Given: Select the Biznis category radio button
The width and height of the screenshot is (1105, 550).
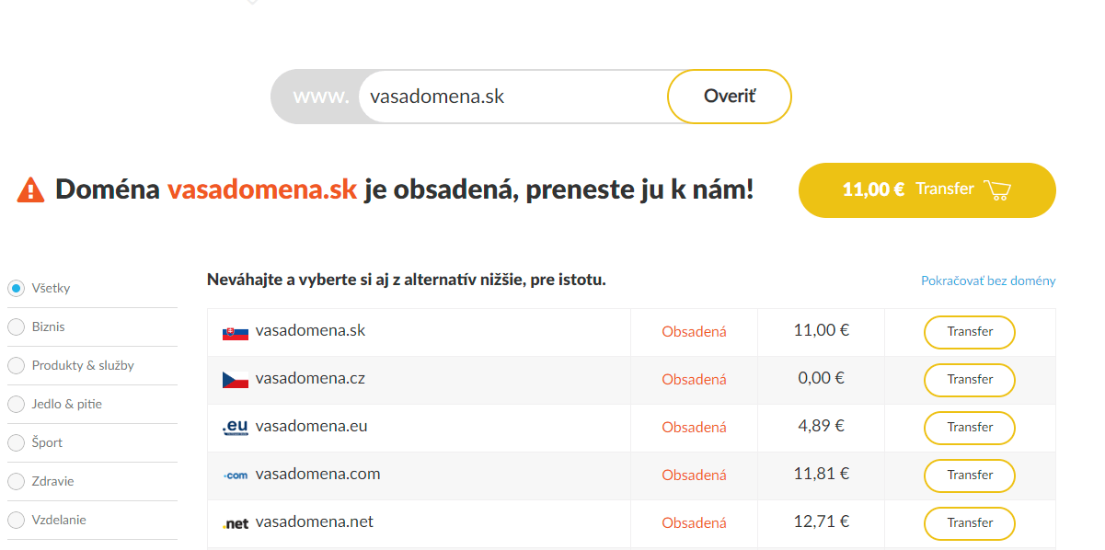Looking at the screenshot, I should (x=16, y=327).
